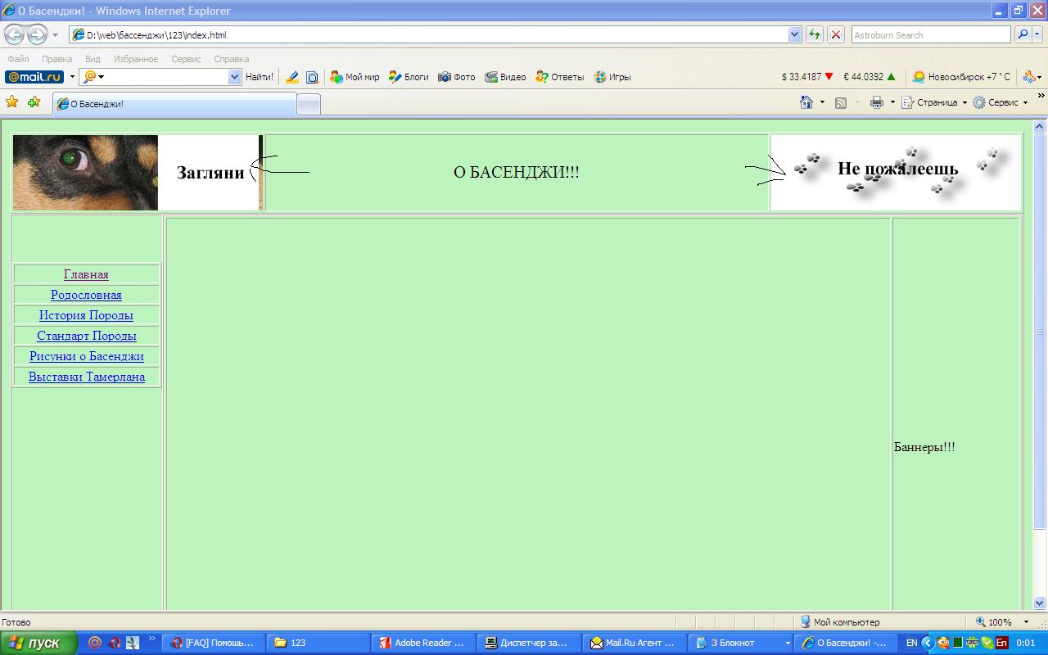Open Фото from toolbar
Viewport: 1048px width, 655px height.
coord(456,77)
